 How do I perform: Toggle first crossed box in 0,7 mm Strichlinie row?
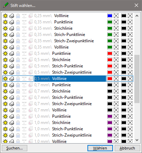click(x=116, y=91)
